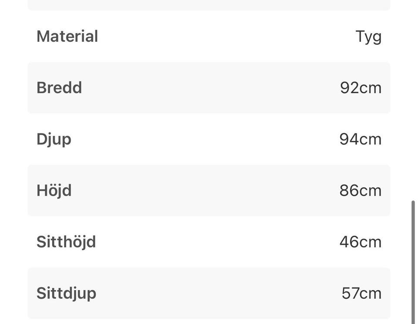Select the Tyg material value

pos(368,37)
